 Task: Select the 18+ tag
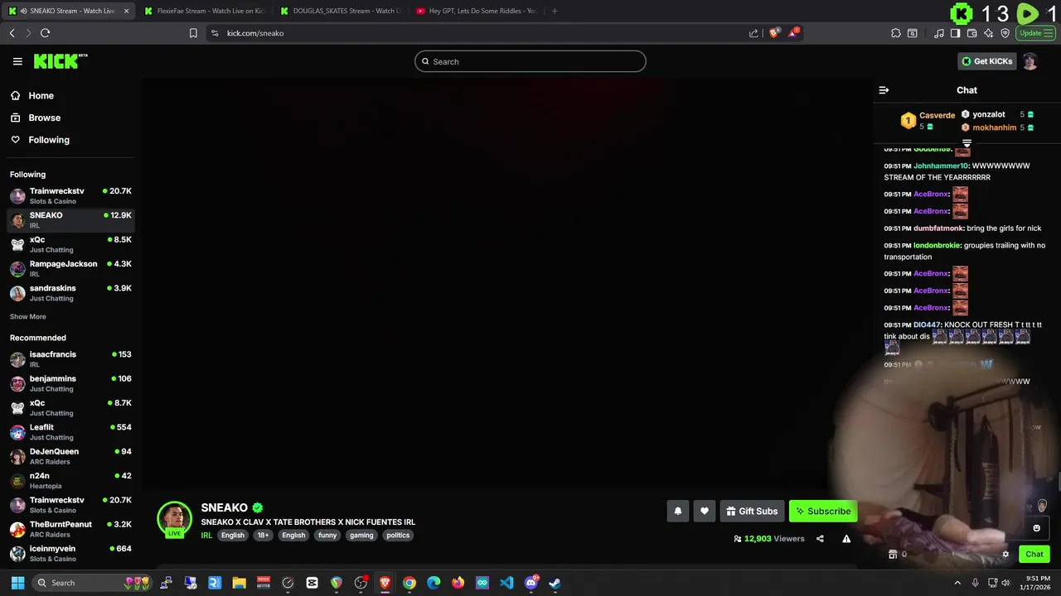(263, 536)
